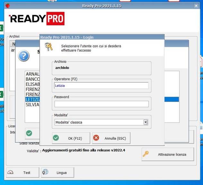Focus the Password input field
This screenshot has height=185, width=203.
click(101, 104)
